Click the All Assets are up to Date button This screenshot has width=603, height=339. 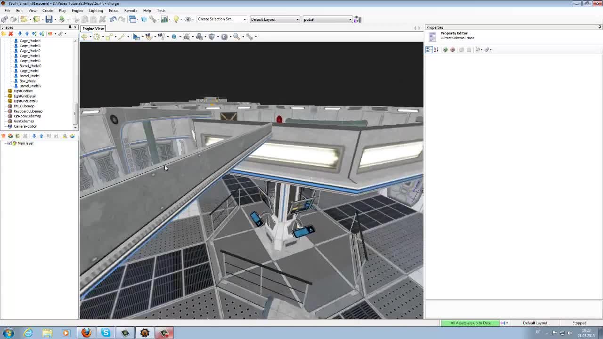470,323
